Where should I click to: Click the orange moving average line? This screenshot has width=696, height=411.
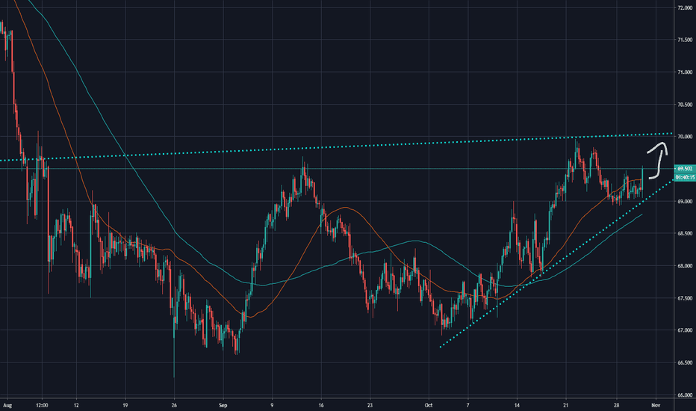coord(344,208)
